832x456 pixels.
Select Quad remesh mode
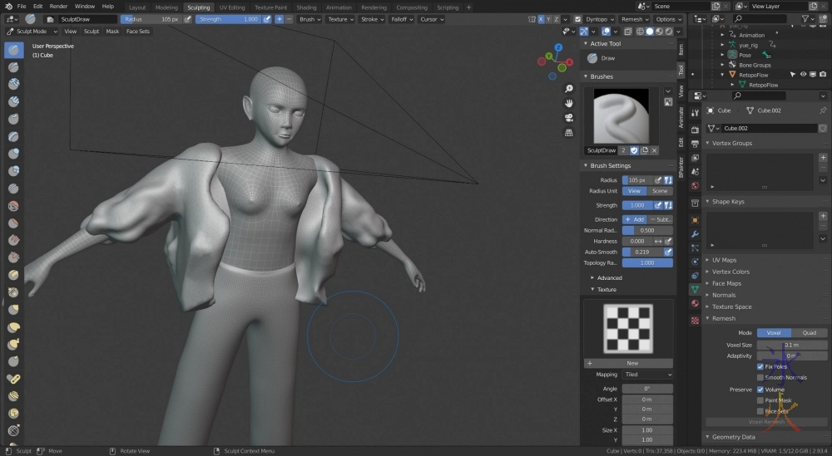810,333
